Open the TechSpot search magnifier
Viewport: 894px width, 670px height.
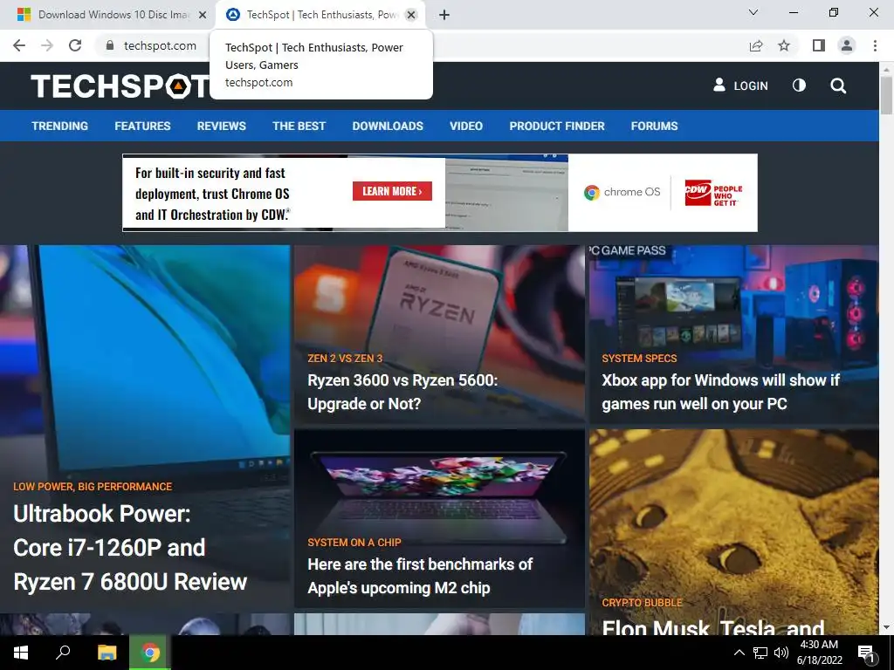coord(838,86)
